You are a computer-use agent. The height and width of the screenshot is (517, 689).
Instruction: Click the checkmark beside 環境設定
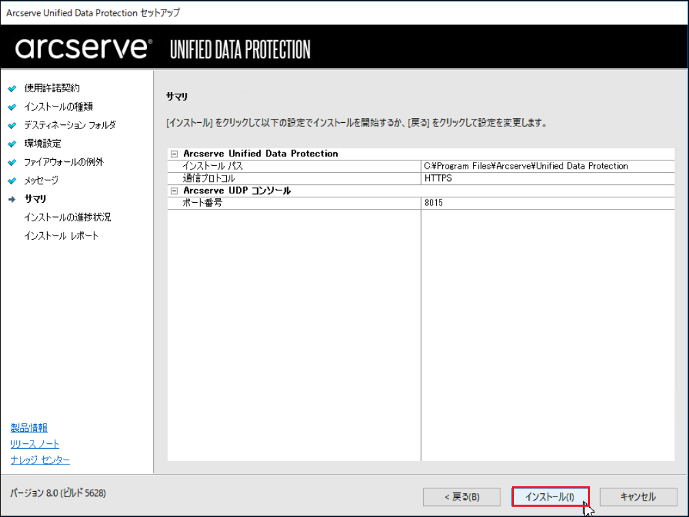12,143
